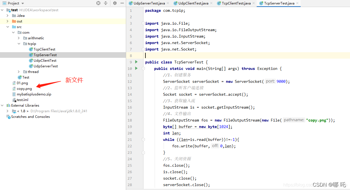Hide the Project tool window with minimize icon
This screenshot has width=350, height=190.
(122, 3)
